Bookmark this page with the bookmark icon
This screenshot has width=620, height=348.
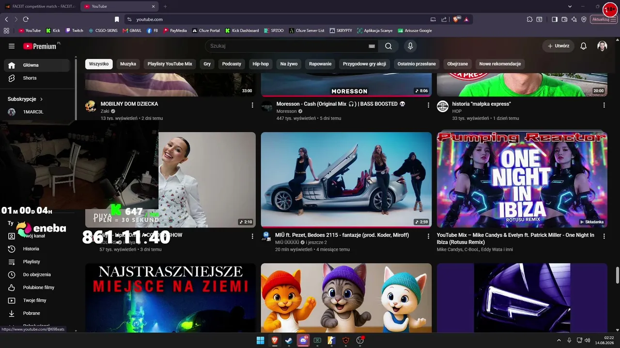point(117,19)
